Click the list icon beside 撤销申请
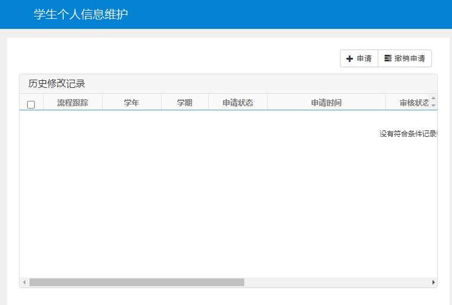This screenshot has height=305, width=452. click(388, 58)
